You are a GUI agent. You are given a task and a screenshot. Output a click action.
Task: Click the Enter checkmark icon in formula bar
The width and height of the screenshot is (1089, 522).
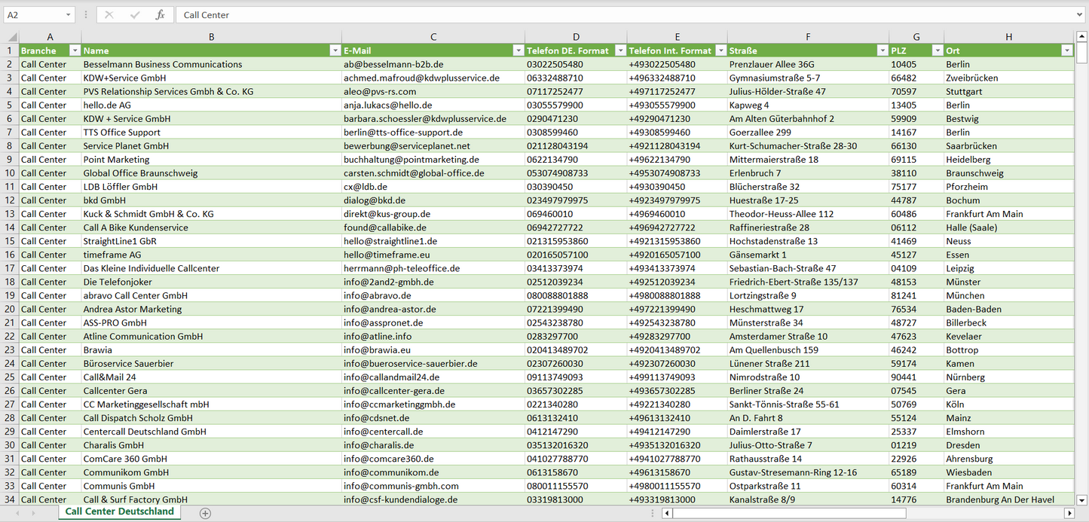[135, 15]
